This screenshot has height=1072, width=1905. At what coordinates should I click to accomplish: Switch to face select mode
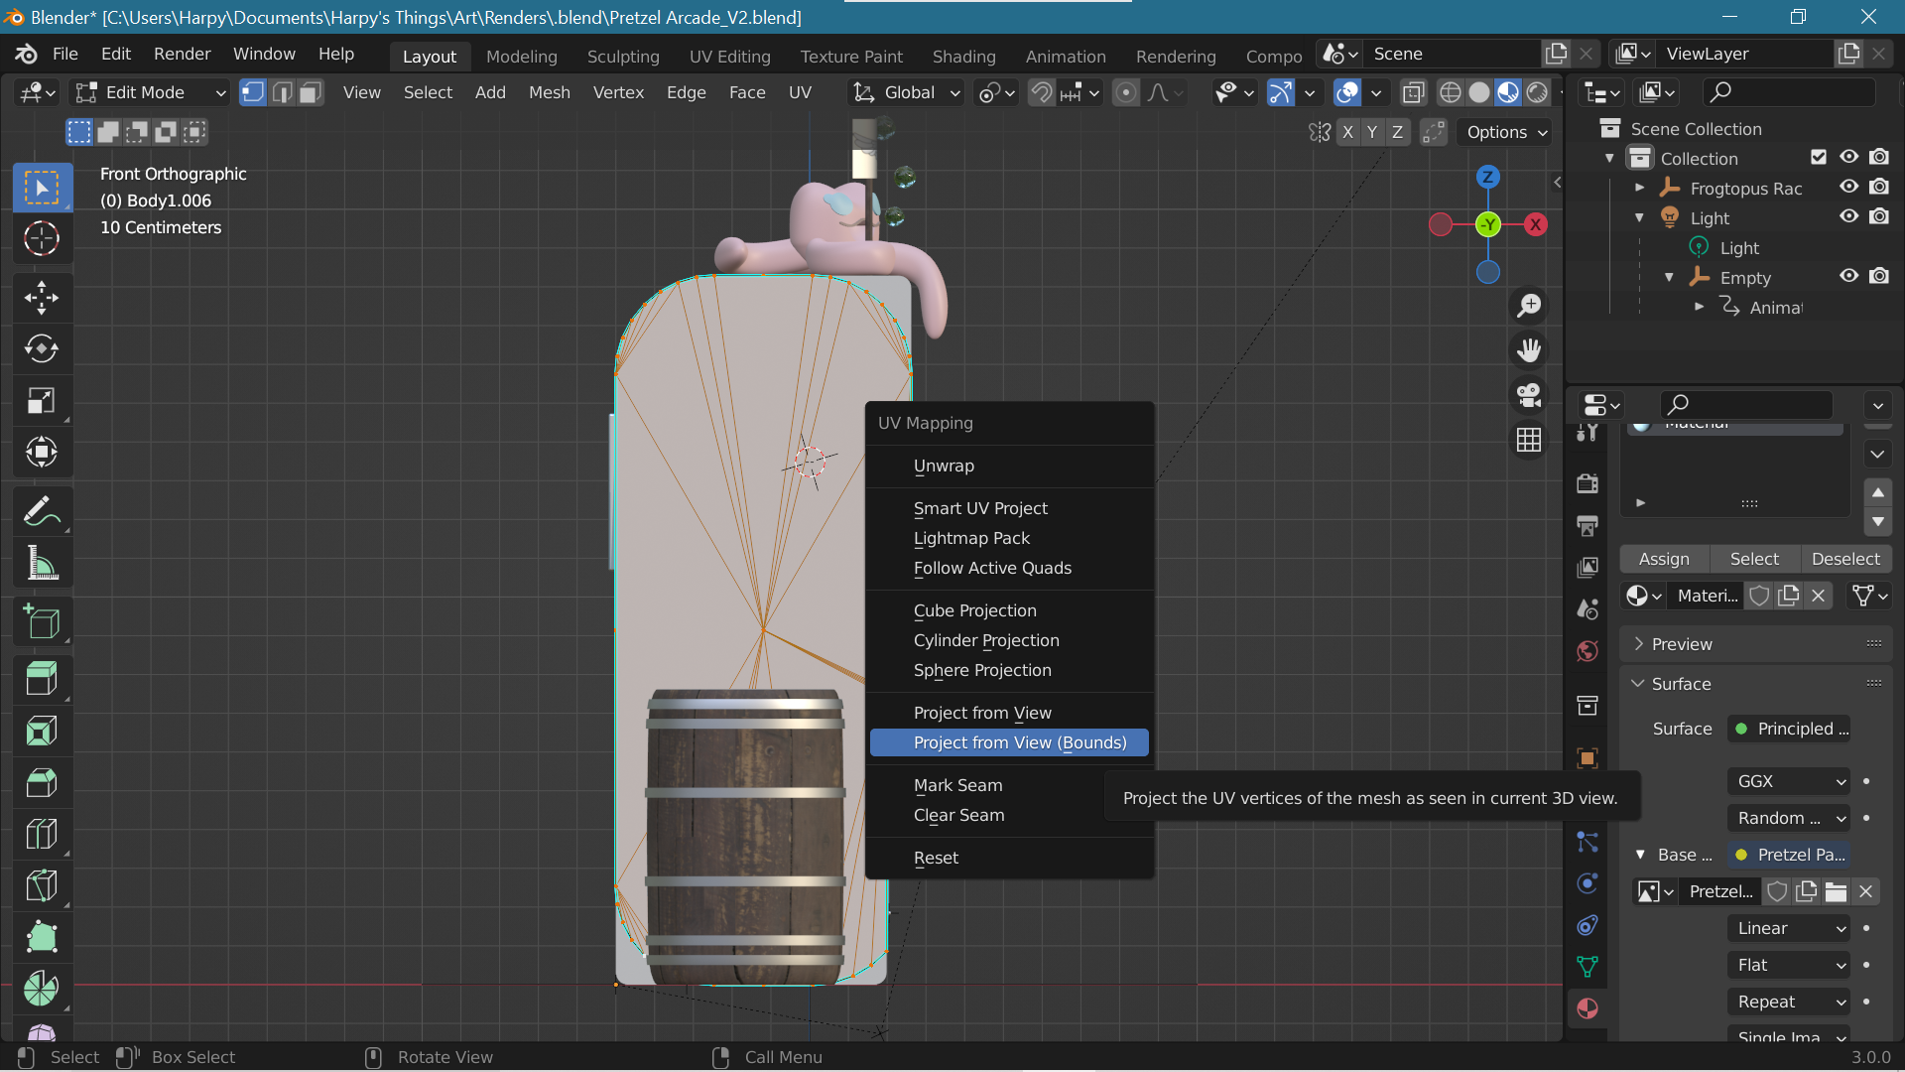click(311, 92)
